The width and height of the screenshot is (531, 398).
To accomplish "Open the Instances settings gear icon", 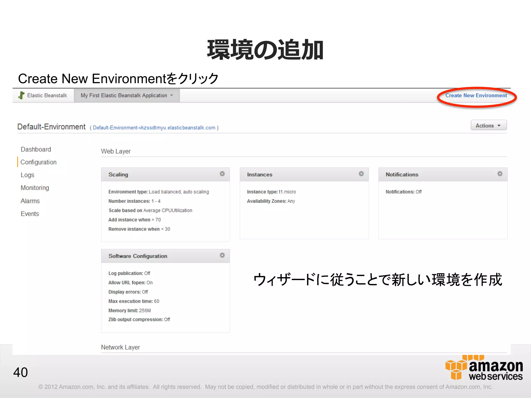I will pos(361,174).
